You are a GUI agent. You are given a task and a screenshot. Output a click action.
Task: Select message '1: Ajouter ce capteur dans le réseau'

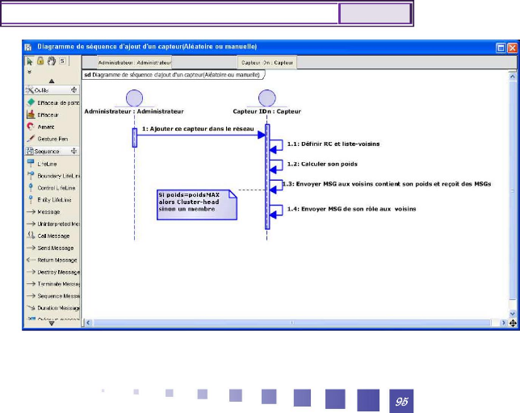tap(198, 129)
